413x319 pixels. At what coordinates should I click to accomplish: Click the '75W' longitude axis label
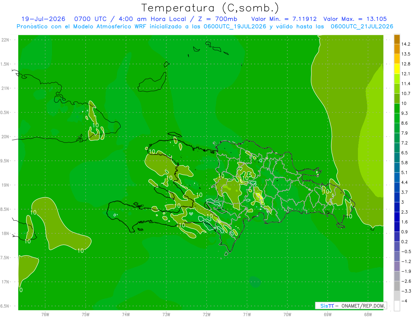[x=85, y=315]
